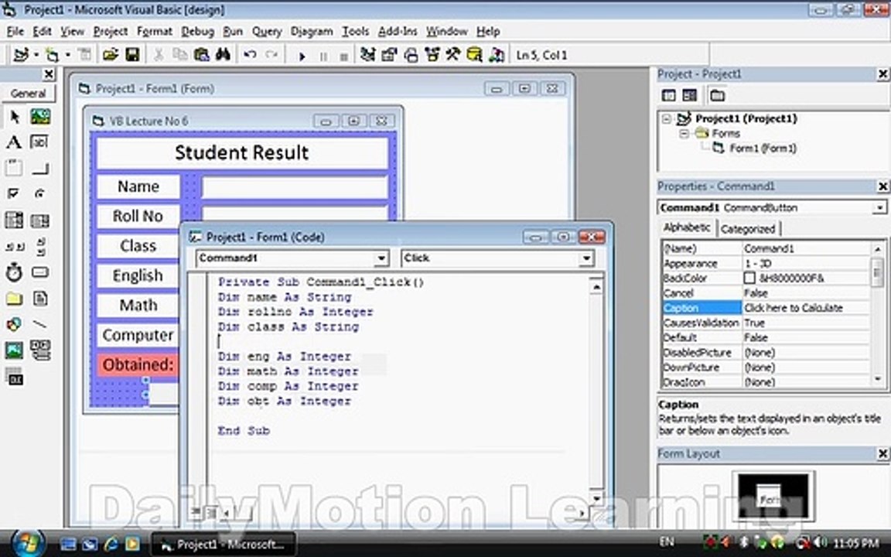Click the Toolbox toolbar icon
Image resolution: width=891 pixels, height=557 pixels.
point(453,55)
